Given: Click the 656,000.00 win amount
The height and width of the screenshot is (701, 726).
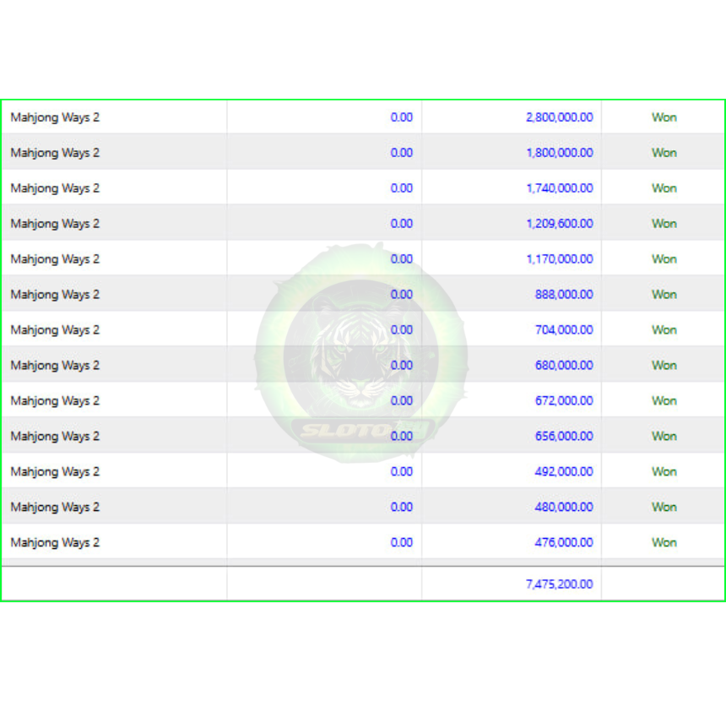Looking at the screenshot, I should tap(564, 436).
